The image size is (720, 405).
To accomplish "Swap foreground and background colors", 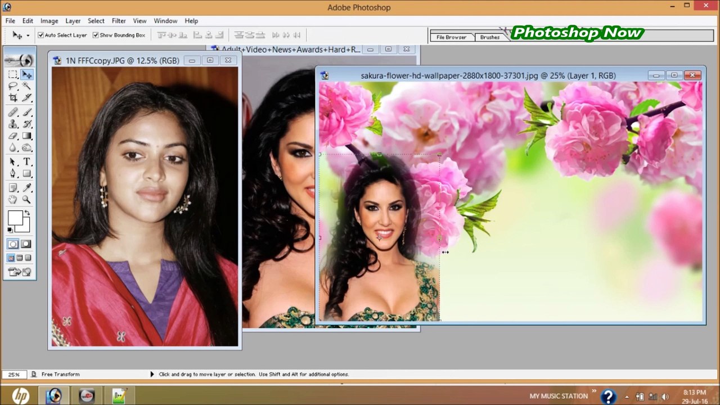I will click(27, 213).
